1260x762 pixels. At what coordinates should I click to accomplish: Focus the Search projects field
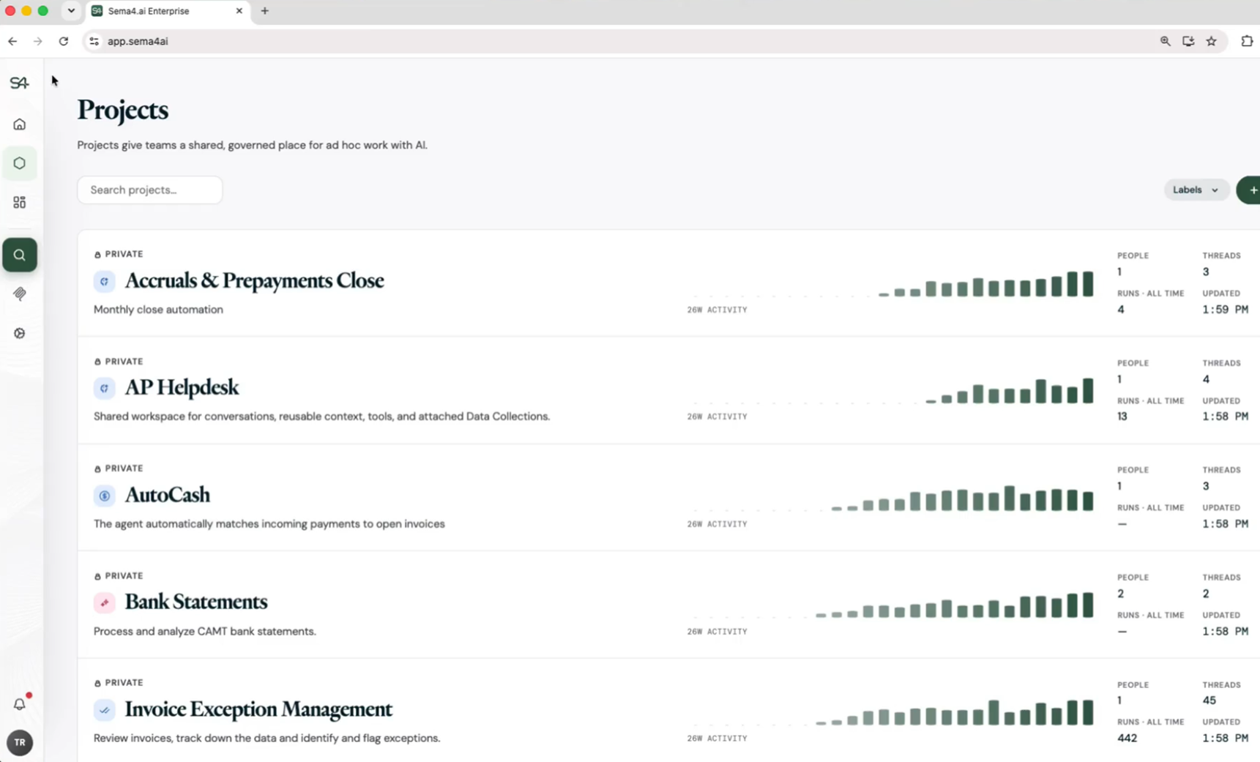coord(150,190)
